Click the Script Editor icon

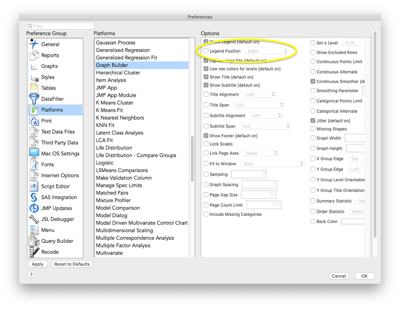[x=34, y=187]
